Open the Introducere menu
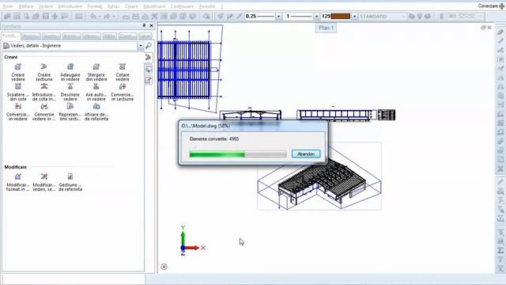Screen dimensions: 506x285 pos(70,6)
